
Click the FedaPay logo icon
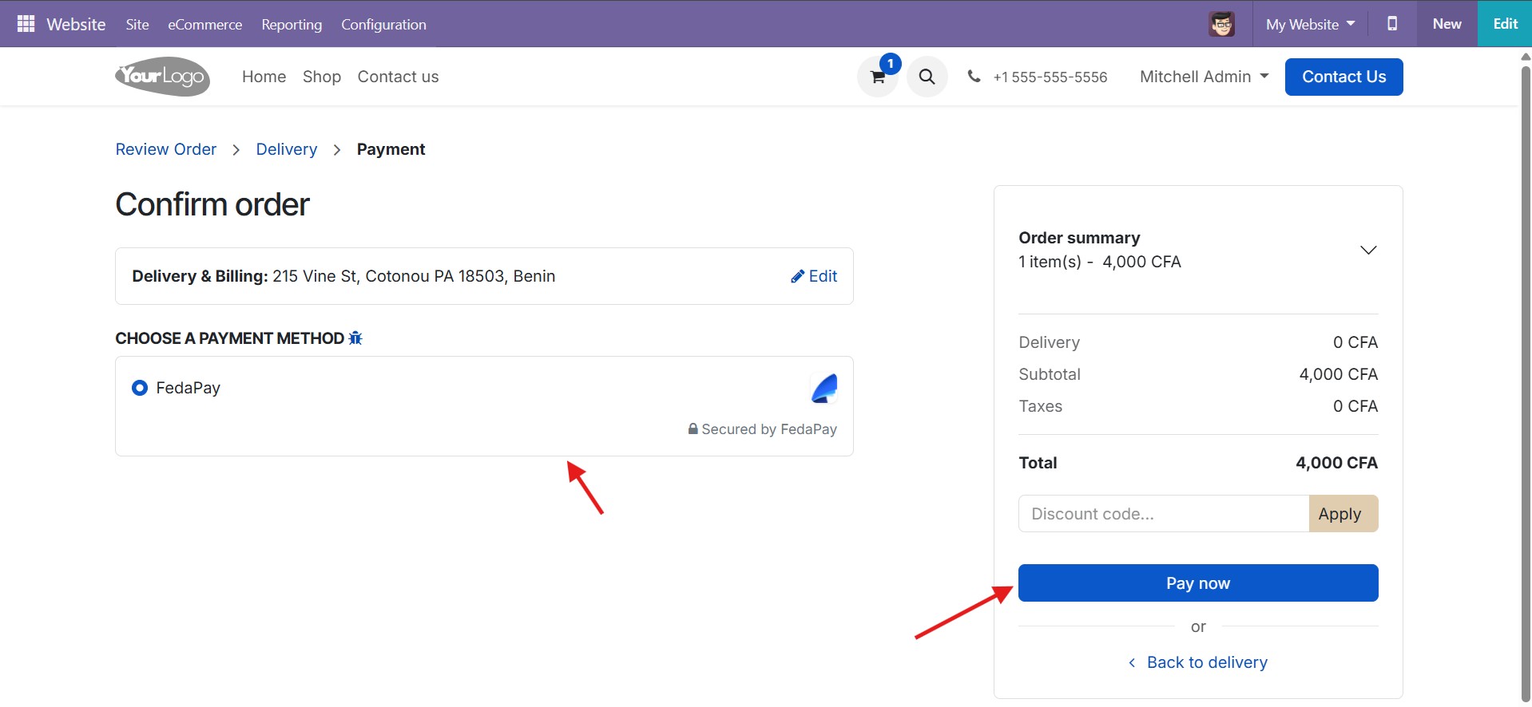pos(824,389)
